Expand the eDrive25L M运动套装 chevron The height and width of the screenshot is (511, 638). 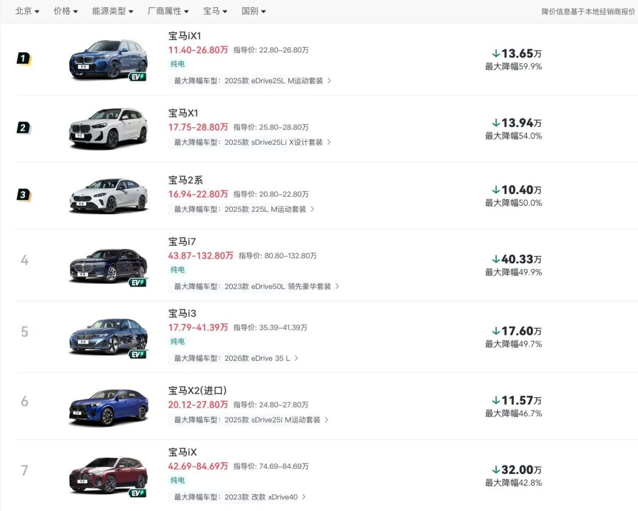pyautogui.click(x=330, y=81)
